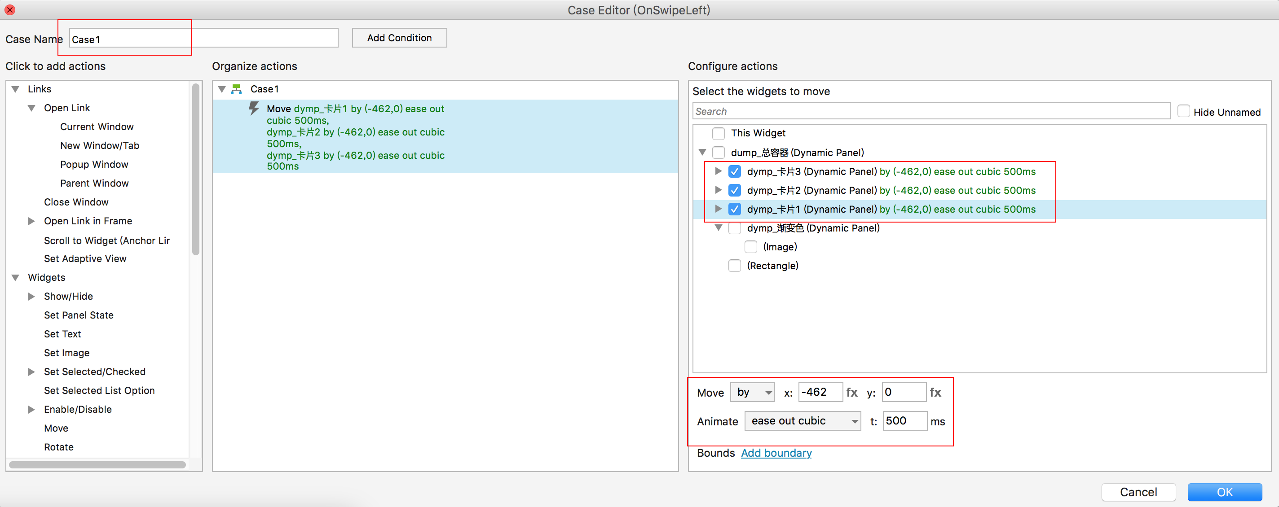Select the Rotate action
The width and height of the screenshot is (1279, 507).
click(x=58, y=447)
